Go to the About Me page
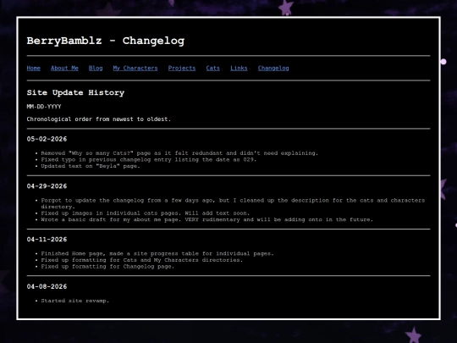Viewport: 457px width, 343px height. coord(64,69)
